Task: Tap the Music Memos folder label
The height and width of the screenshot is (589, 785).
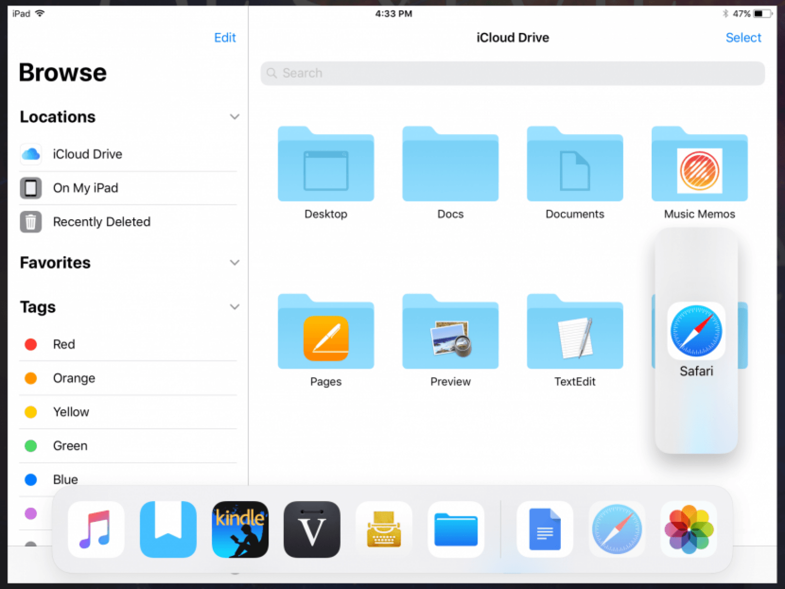Action: pos(700,214)
